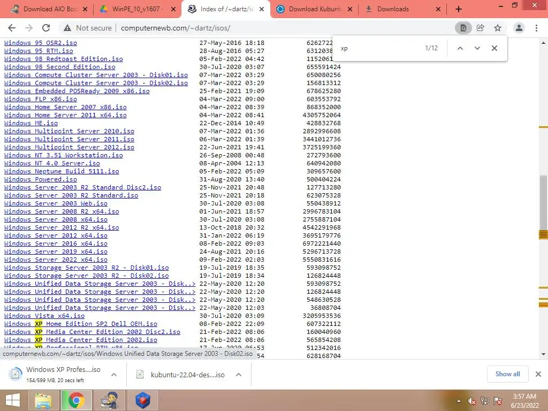Download Windows 95 OSR2.iso
This screenshot has height=411, width=548.
(41, 43)
